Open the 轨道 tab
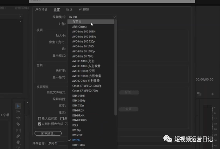The height and width of the screenshot is (149, 220). 69,10
